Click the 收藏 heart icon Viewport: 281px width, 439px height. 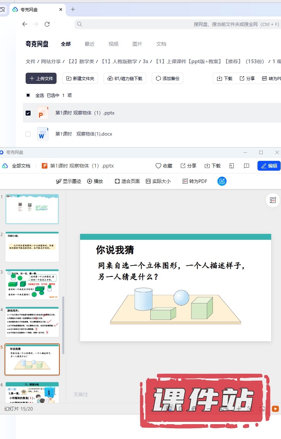(x=158, y=166)
